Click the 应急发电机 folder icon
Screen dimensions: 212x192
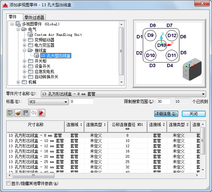pos(31,72)
